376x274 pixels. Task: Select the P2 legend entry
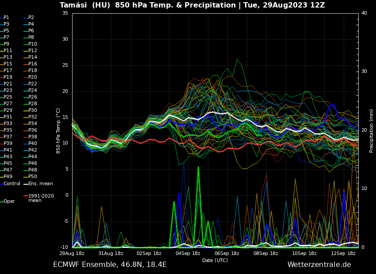coord(31,18)
